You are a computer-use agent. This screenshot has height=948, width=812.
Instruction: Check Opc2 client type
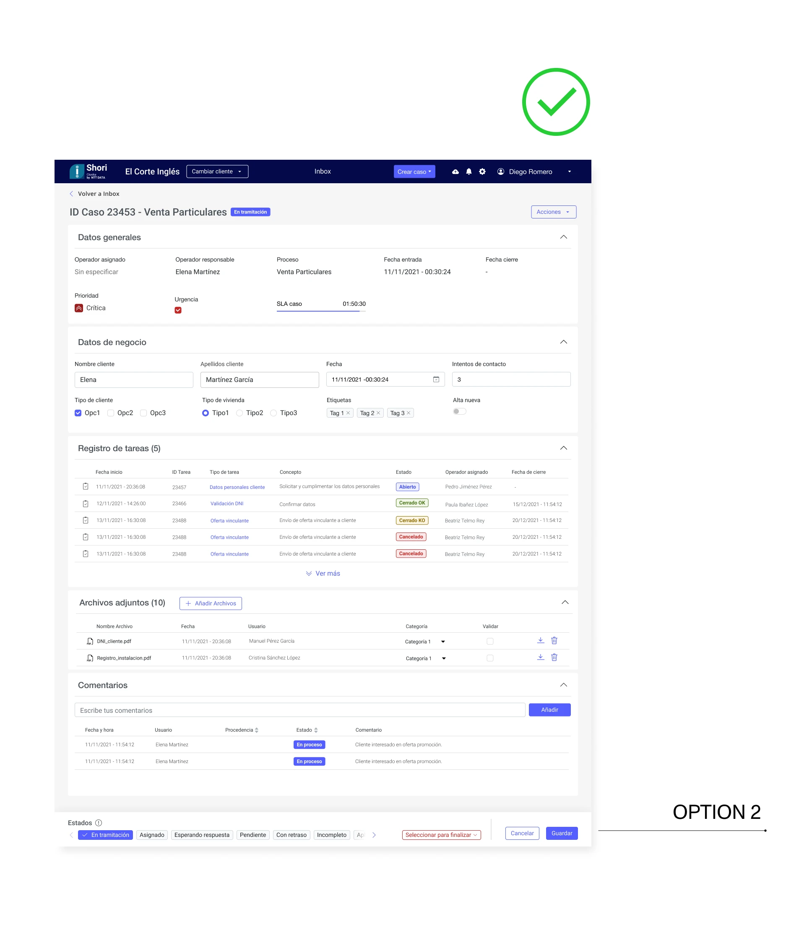pyautogui.click(x=111, y=413)
